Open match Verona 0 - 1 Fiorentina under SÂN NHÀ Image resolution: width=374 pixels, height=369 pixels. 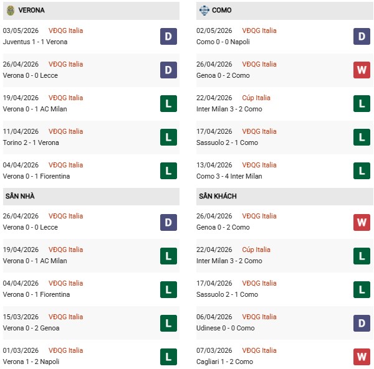[x=36, y=294]
